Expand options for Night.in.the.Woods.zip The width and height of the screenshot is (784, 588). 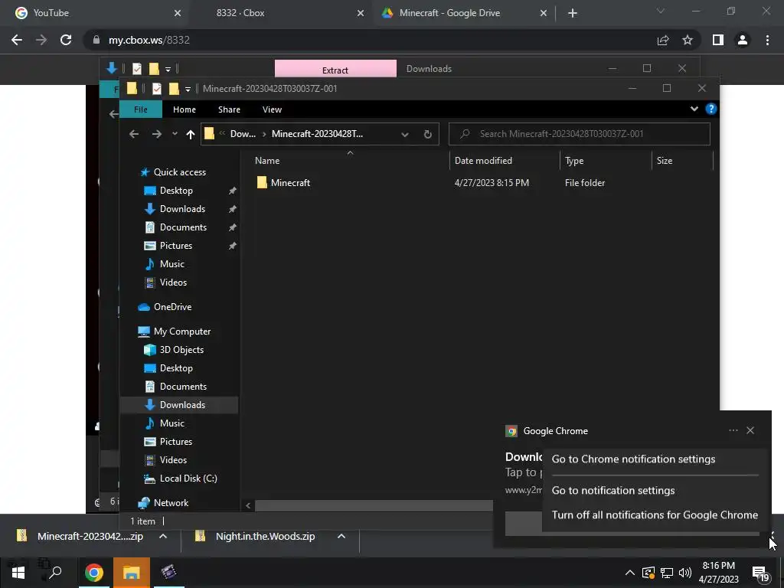coord(341,537)
